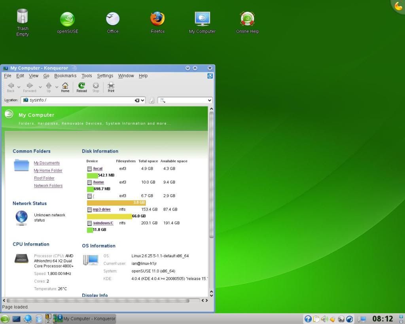Open the /windows/C disk link
405x324 pixels.
[x=103, y=223]
